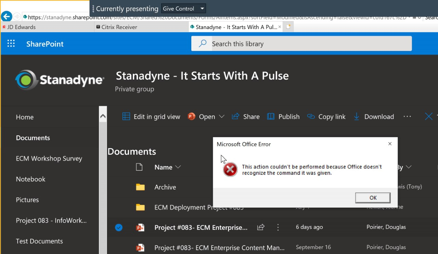Click the file type column header icon
The image size is (438, 254).
point(139,167)
